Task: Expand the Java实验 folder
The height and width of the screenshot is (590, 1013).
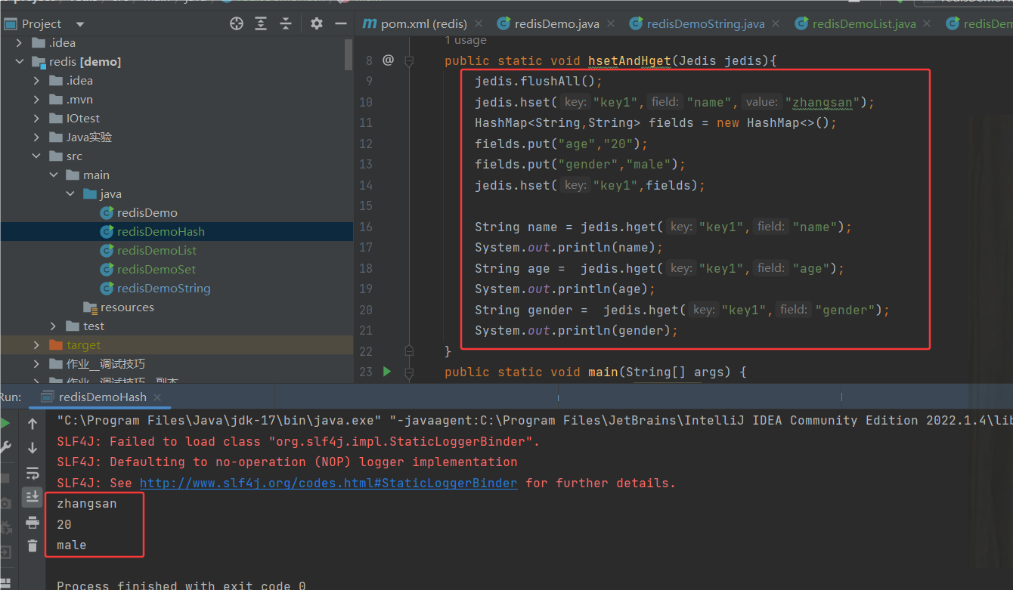Action: click(x=36, y=137)
